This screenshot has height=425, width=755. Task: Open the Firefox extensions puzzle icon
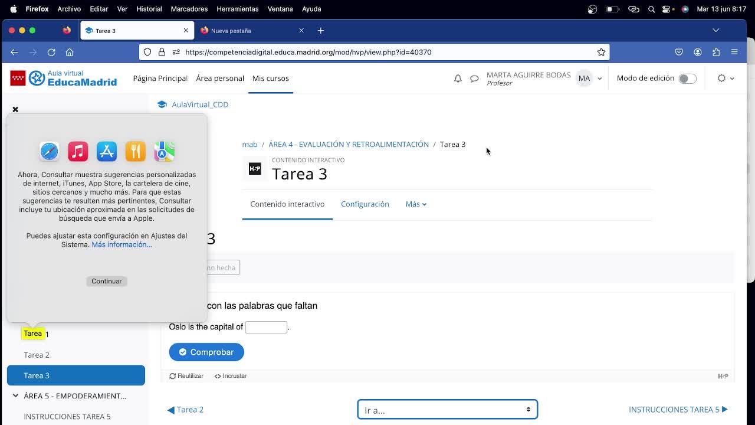[716, 52]
